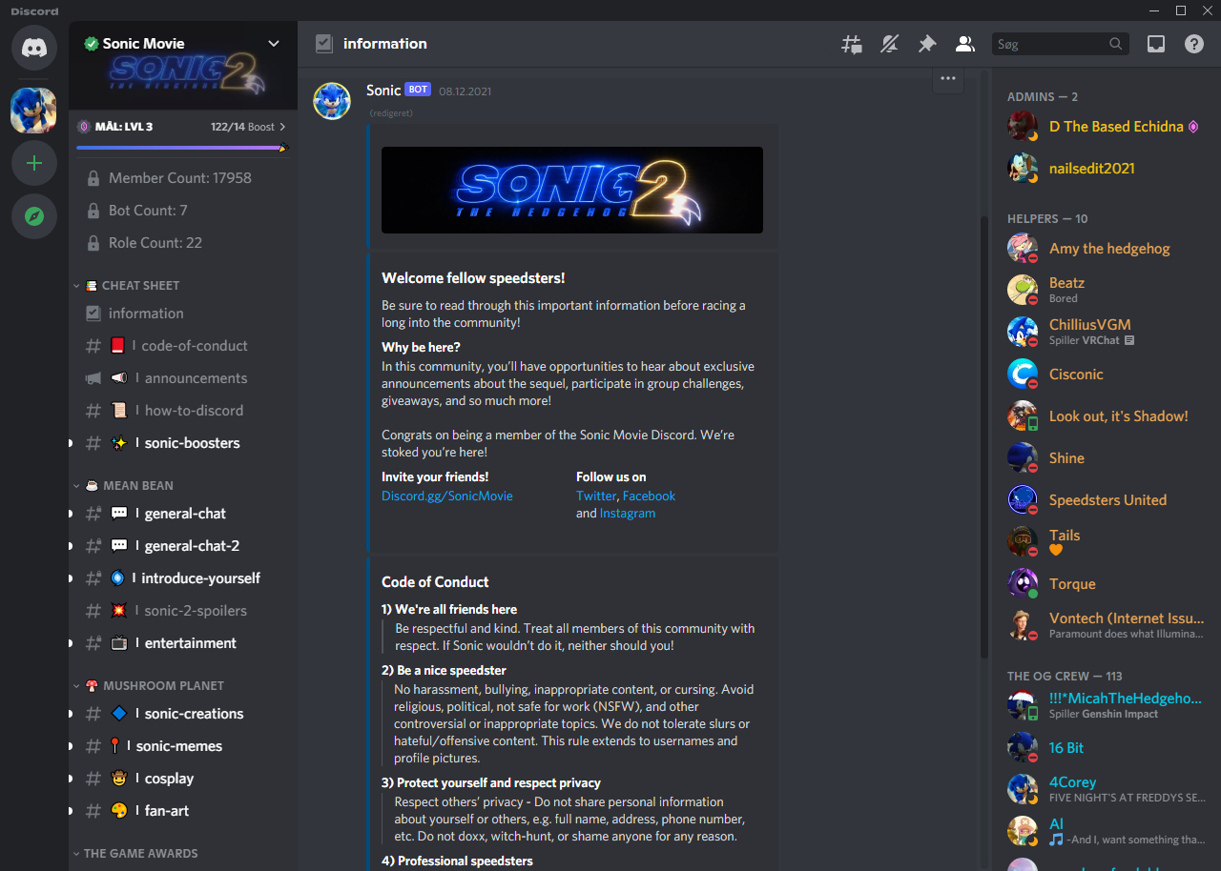The height and width of the screenshot is (871, 1221).
Task: Open Torque member avatar
Action: coord(1023,583)
